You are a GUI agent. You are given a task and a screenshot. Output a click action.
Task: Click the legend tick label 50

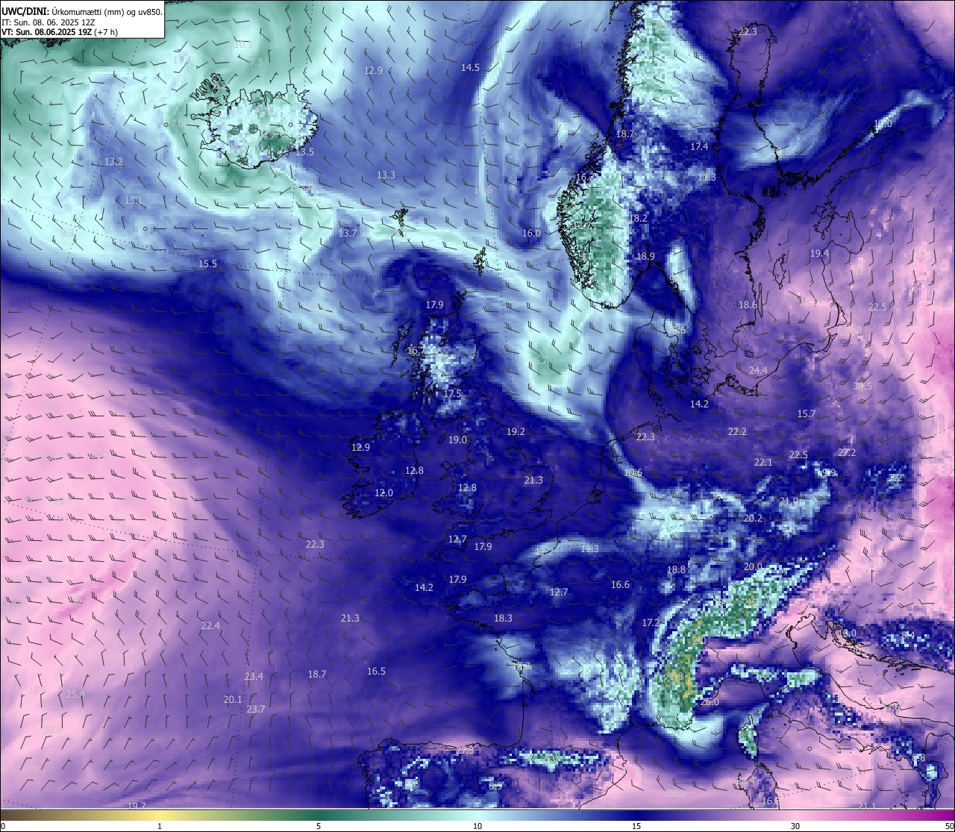coord(948,826)
